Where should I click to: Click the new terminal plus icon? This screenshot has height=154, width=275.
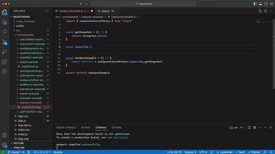click(x=241, y=127)
